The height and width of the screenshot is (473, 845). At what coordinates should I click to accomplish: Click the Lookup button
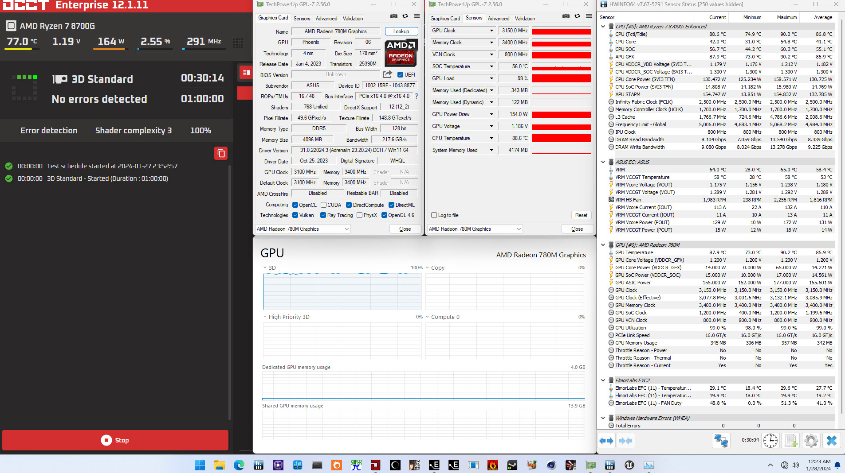(x=401, y=31)
